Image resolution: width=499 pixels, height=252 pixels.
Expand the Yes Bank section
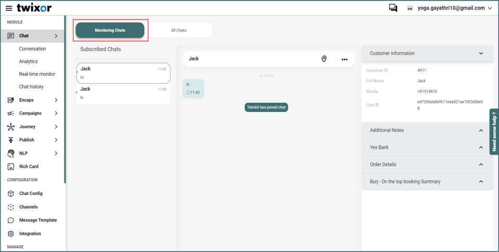(x=481, y=147)
